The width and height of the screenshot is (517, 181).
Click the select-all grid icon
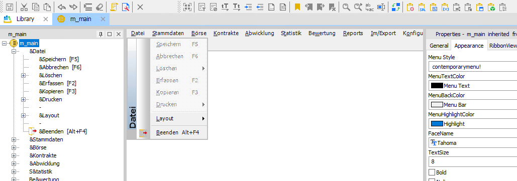coord(187,7)
